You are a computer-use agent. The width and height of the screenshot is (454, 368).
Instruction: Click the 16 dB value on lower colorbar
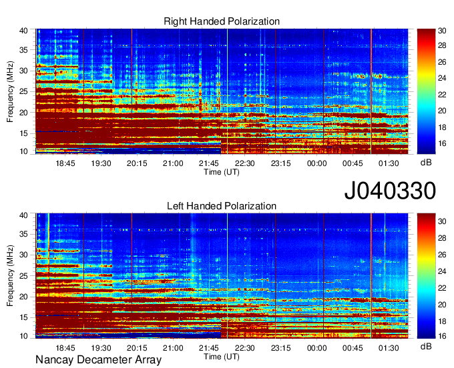442,336
